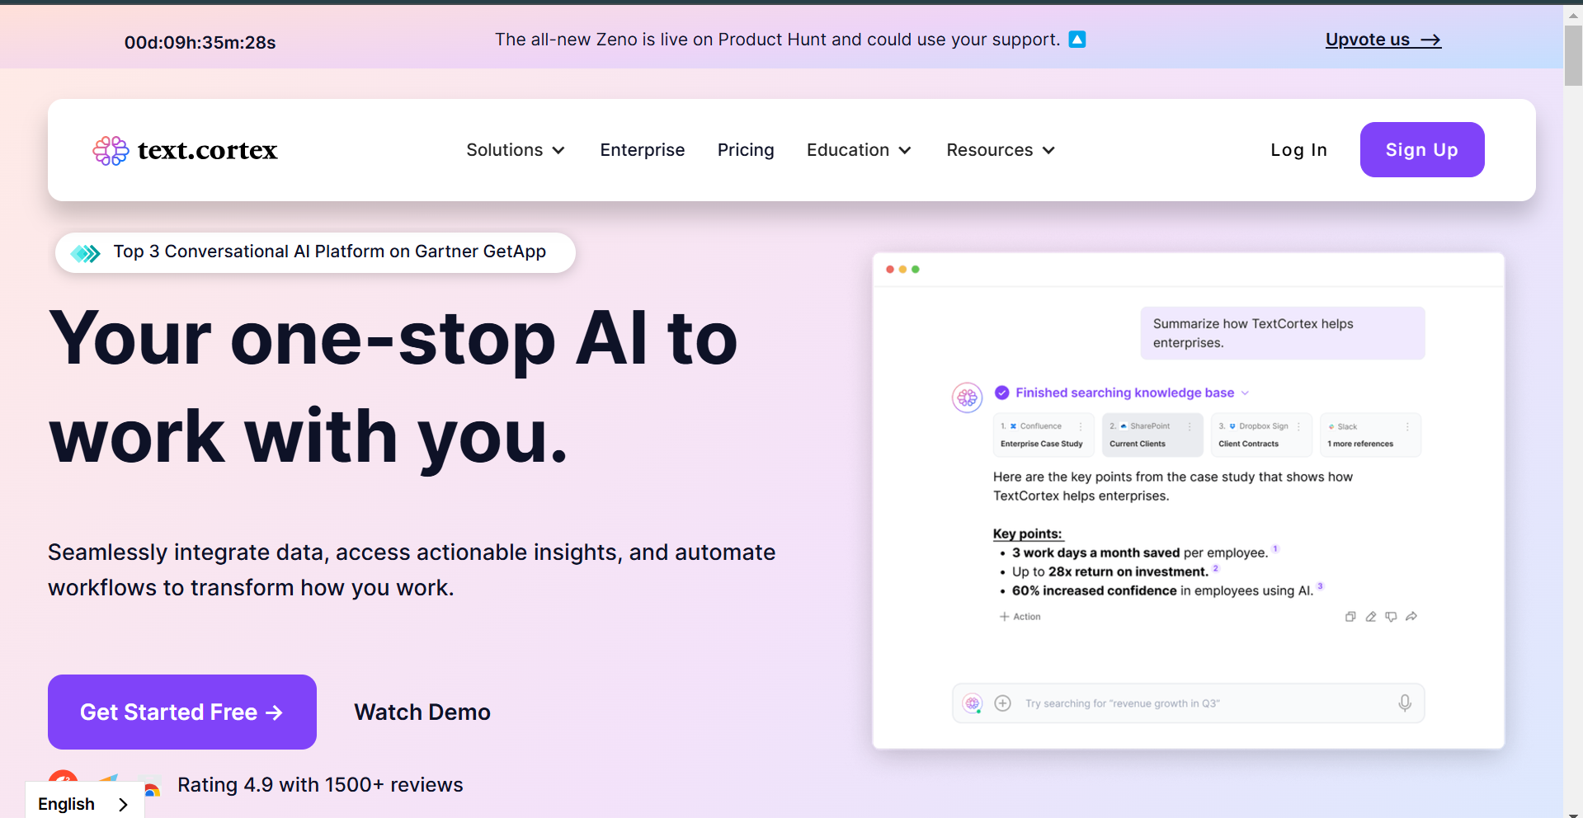Click the Chrome Web Store rating icon
This screenshot has width=1583, height=818.
pyautogui.click(x=152, y=791)
